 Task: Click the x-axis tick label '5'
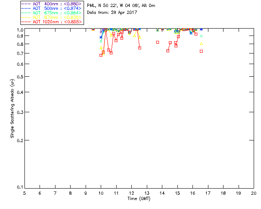click(24, 193)
